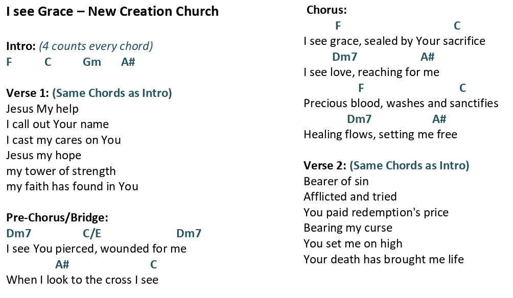Click the line my tower of strength
The image size is (513, 298).
[x=61, y=171]
